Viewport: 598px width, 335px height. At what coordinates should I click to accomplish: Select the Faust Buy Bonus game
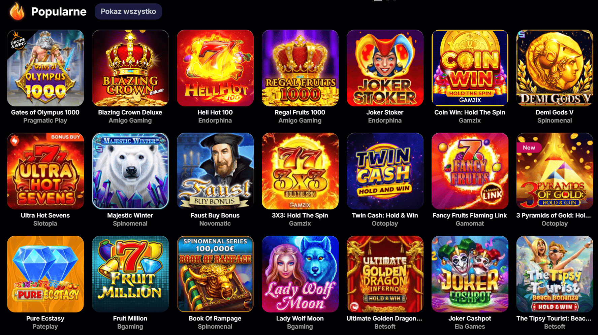point(215,171)
